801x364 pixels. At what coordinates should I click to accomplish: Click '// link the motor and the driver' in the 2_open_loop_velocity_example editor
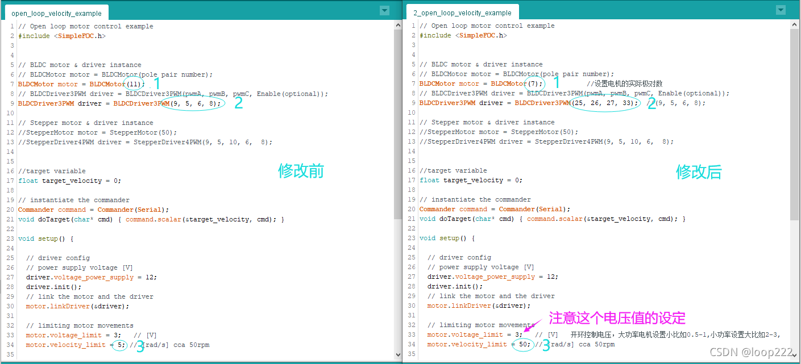[491, 296]
